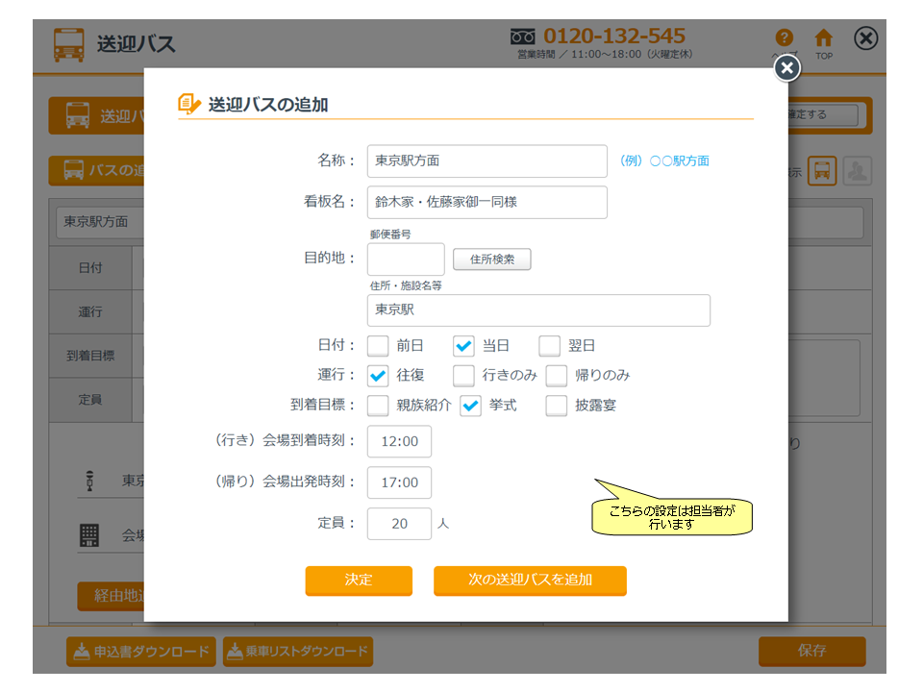The image size is (923, 692).
Task: Tick the 披露宴 arrival target checkbox
Action: click(x=557, y=406)
